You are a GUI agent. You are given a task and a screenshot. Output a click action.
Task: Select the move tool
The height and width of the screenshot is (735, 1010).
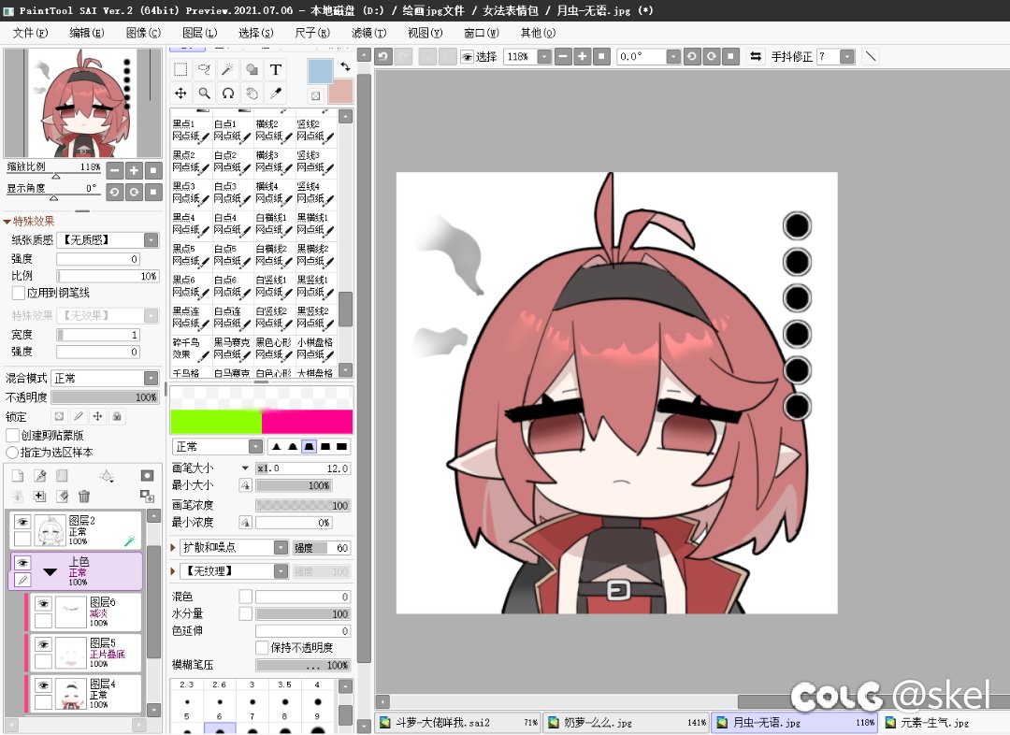[181, 94]
